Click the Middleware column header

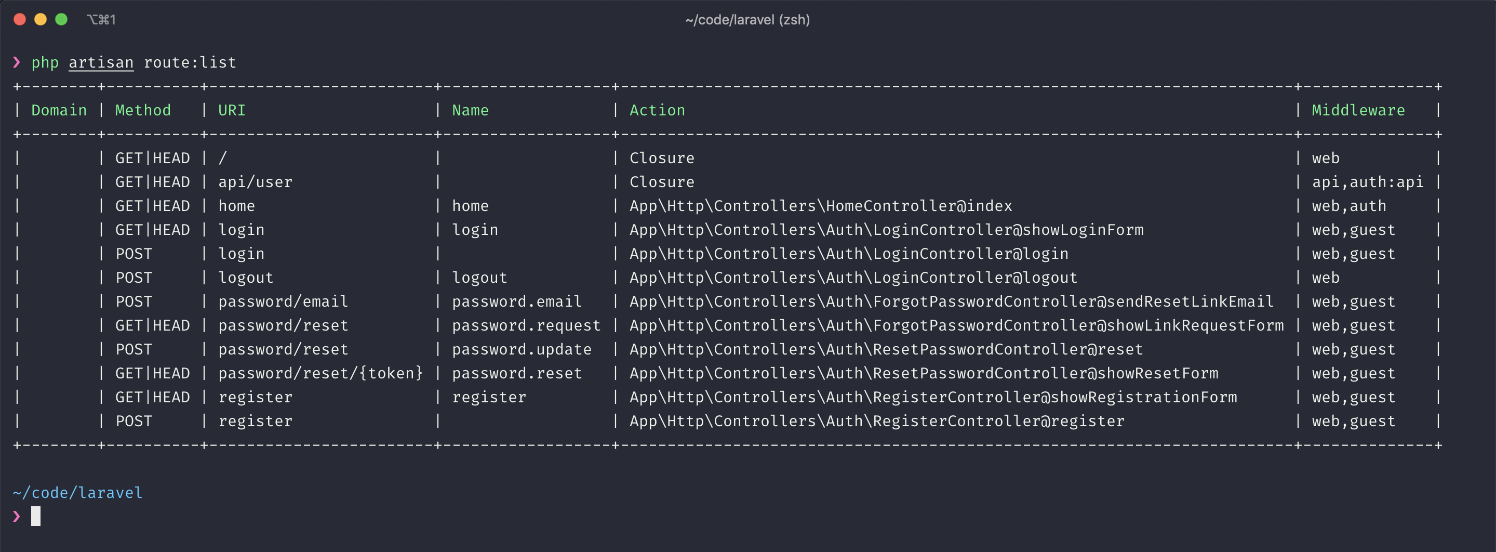point(1358,110)
